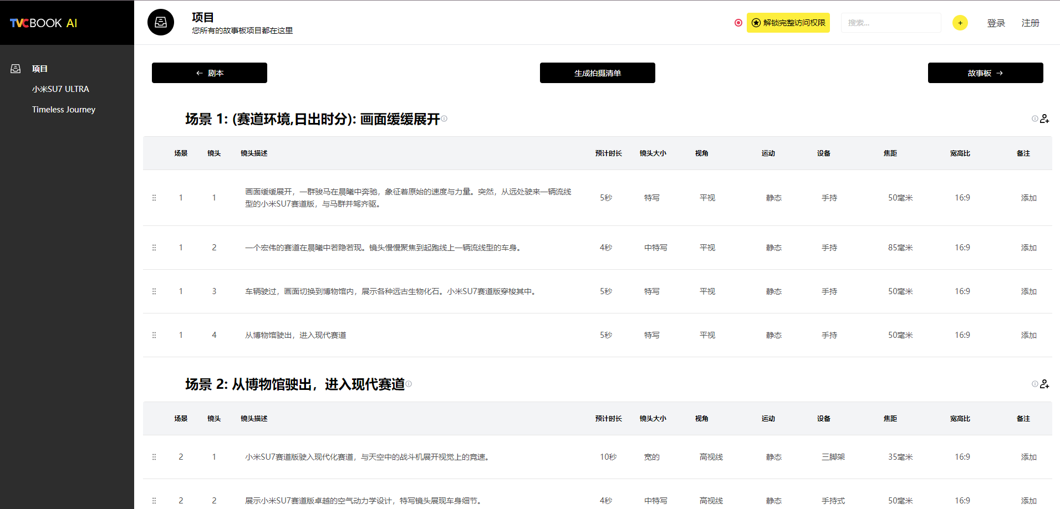Click the scene 2 title heading
The width and height of the screenshot is (1060, 509).
(295, 384)
